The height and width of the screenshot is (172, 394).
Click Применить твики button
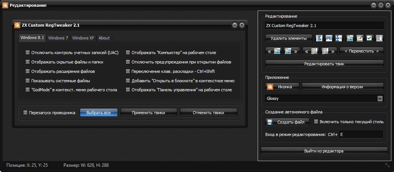click(148, 113)
